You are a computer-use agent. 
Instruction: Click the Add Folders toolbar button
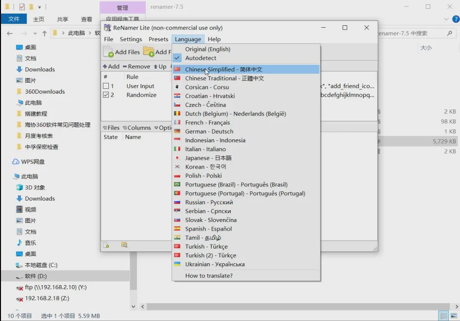tap(157, 52)
